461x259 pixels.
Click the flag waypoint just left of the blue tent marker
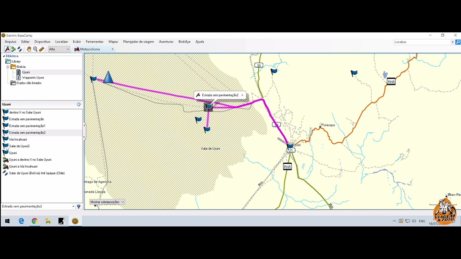[94, 79]
